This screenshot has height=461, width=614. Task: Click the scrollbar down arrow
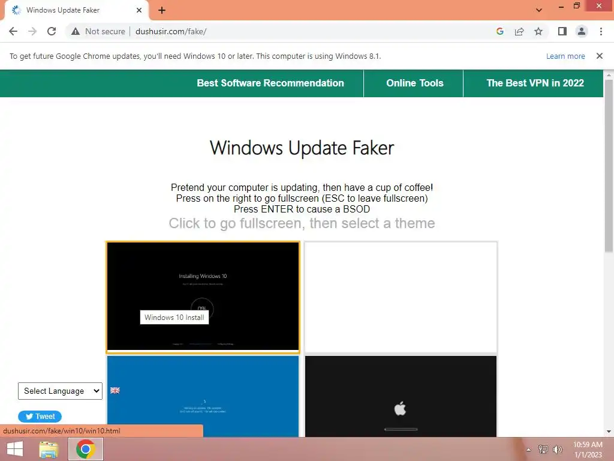(609, 432)
